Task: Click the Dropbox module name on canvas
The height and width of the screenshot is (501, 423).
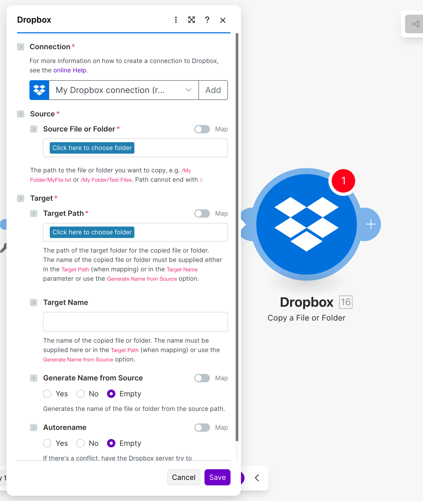Action: 307,302
